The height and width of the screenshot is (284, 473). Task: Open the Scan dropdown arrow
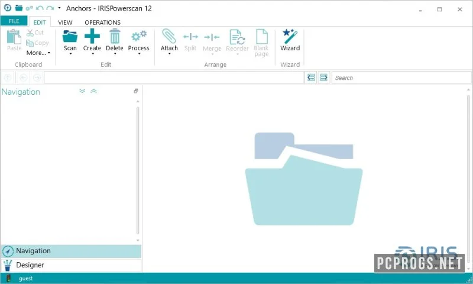[x=70, y=54]
